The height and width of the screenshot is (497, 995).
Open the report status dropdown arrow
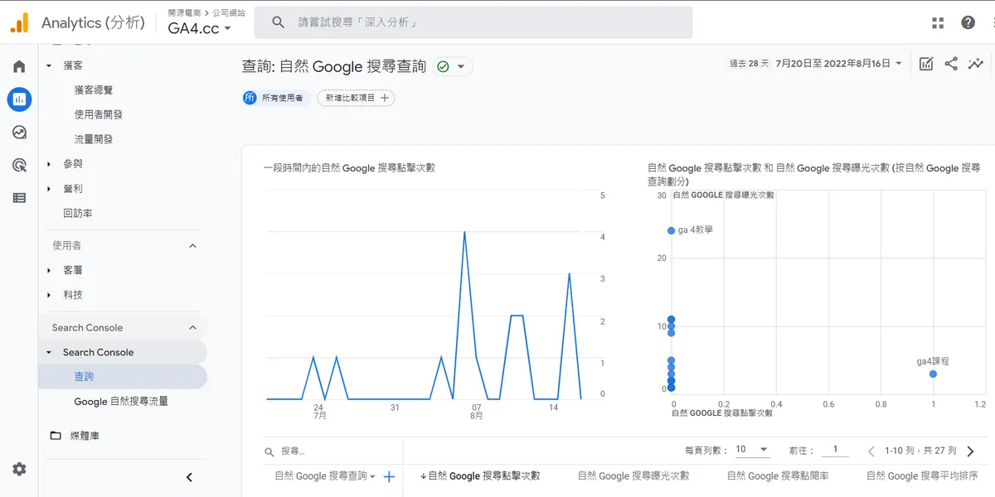[461, 66]
